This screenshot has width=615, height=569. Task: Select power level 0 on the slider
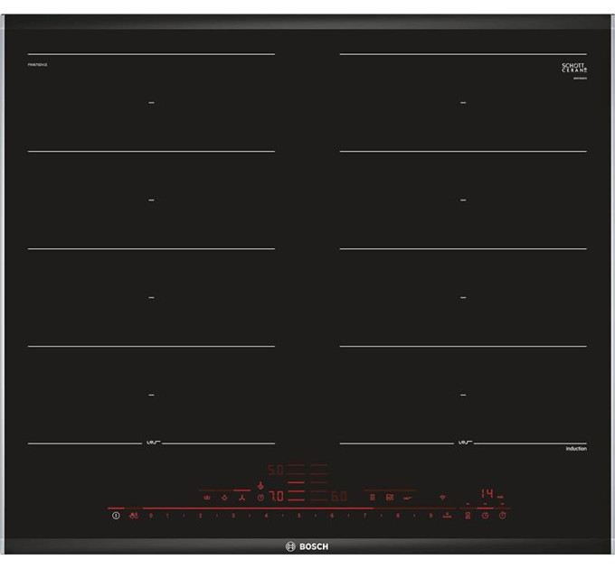pyautogui.click(x=151, y=516)
